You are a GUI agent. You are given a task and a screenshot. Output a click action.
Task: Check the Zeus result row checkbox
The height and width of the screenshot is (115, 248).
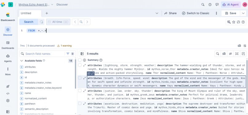click(x=80, y=91)
